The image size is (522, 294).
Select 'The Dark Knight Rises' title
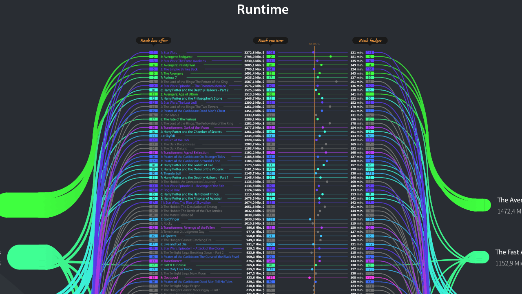click(177, 144)
